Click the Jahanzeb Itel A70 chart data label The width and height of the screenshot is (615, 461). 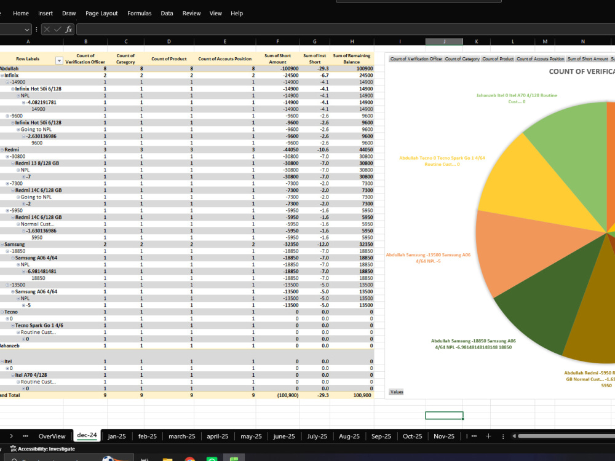pyautogui.click(x=517, y=98)
